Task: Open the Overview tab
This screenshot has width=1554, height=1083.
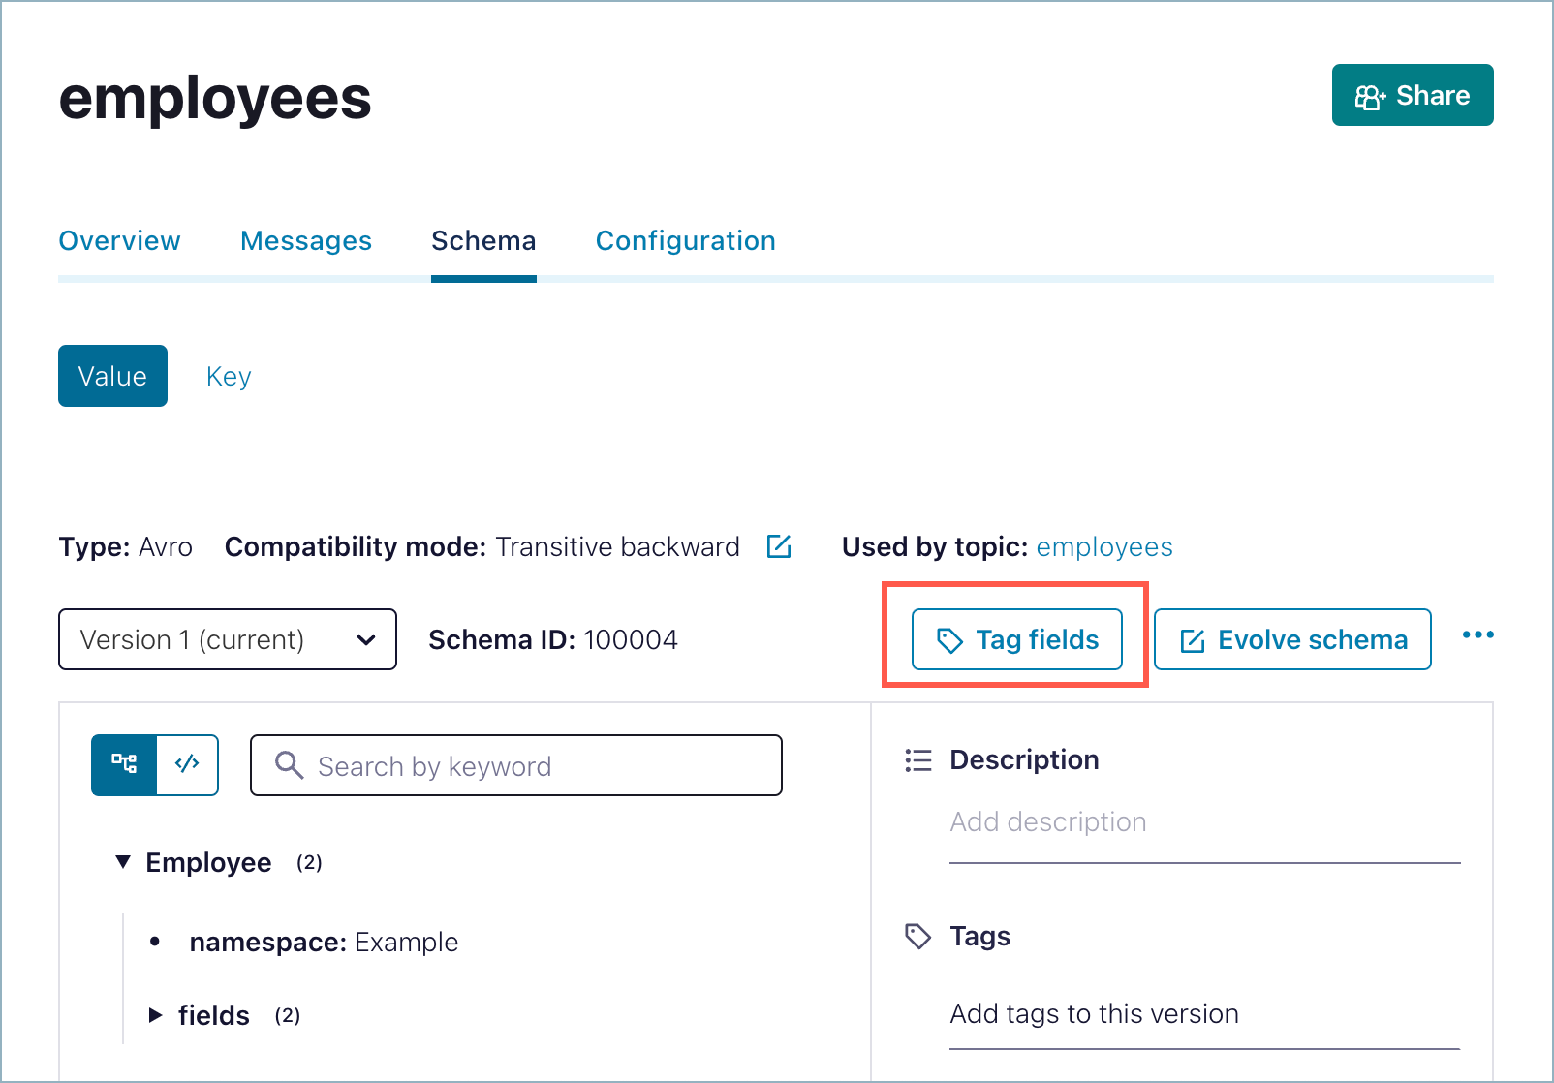Action: pyautogui.click(x=119, y=240)
